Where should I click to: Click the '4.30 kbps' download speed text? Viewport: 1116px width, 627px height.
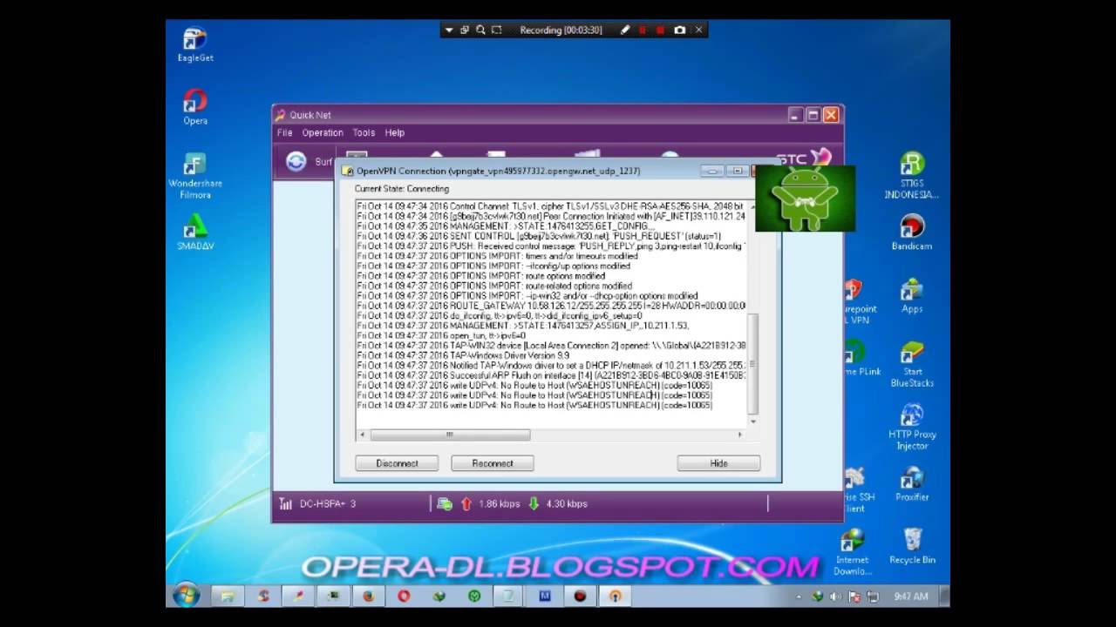pos(567,503)
